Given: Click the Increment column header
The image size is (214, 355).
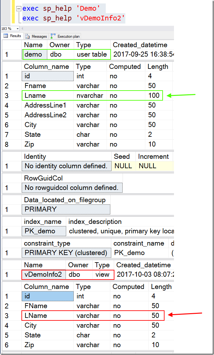Looking at the screenshot, I should click(x=154, y=157).
